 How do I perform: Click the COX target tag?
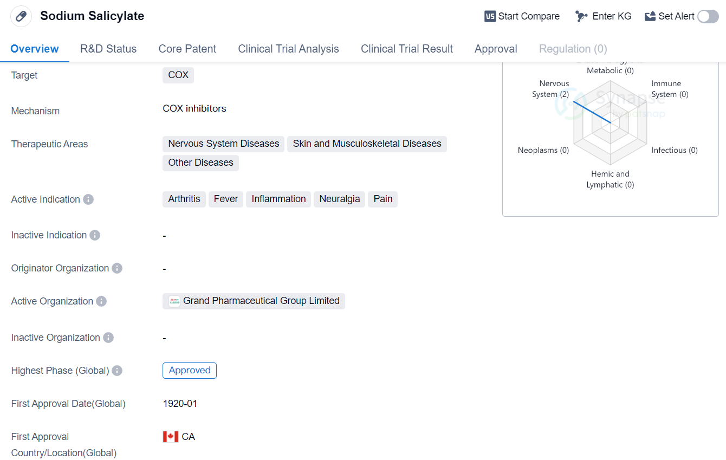[x=178, y=75]
